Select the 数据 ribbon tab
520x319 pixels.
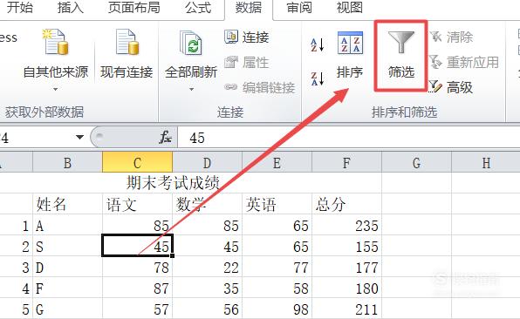[x=249, y=7]
